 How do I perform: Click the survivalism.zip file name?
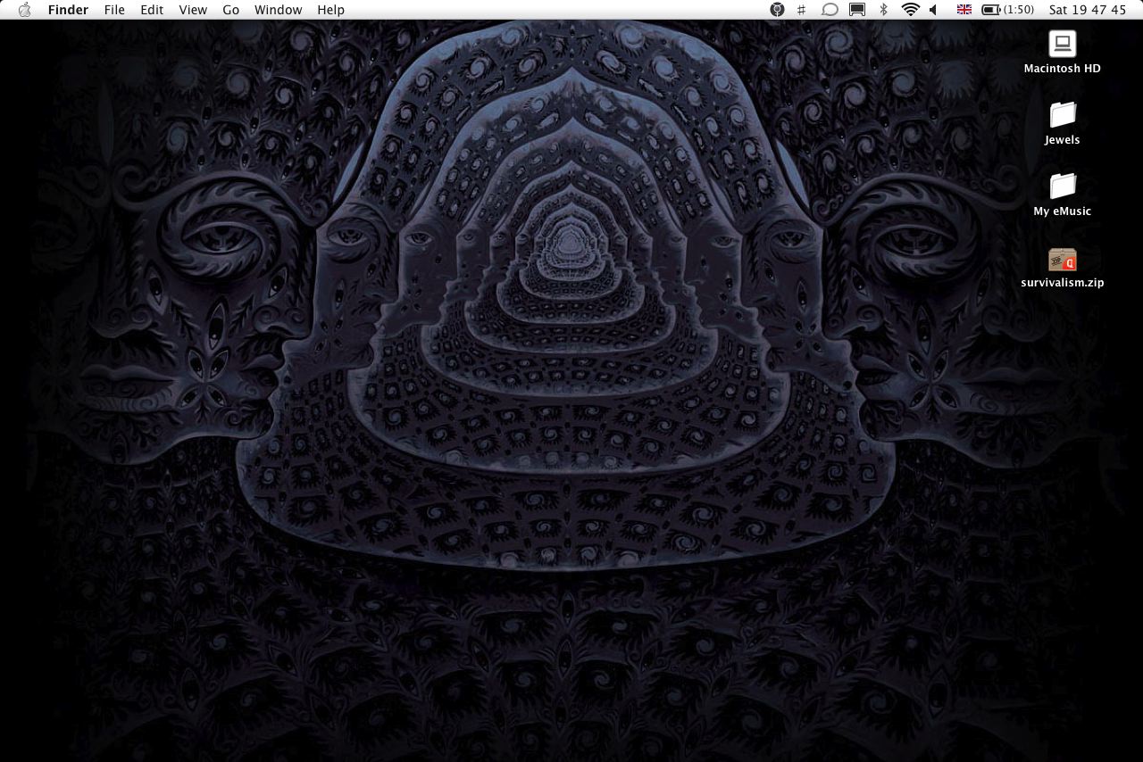(1063, 283)
